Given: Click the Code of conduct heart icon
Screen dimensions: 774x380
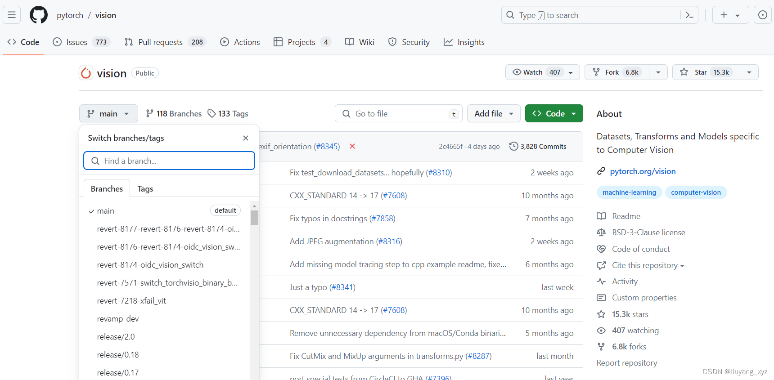Looking at the screenshot, I should [x=601, y=249].
